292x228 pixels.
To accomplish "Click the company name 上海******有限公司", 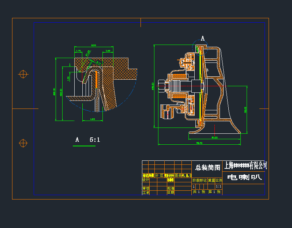I will 246,166.
